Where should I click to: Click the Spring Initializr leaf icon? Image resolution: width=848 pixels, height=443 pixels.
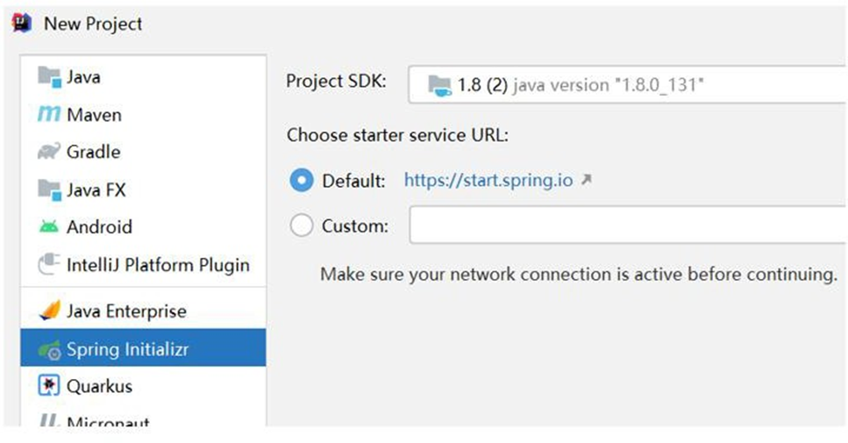click(x=49, y=350)
